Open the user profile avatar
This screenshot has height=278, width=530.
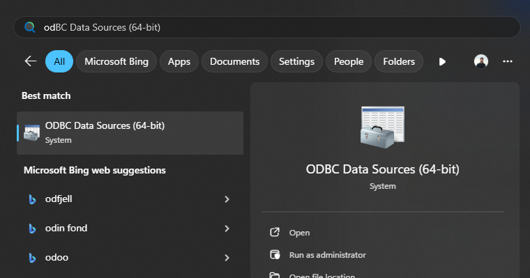coord(480,61)
